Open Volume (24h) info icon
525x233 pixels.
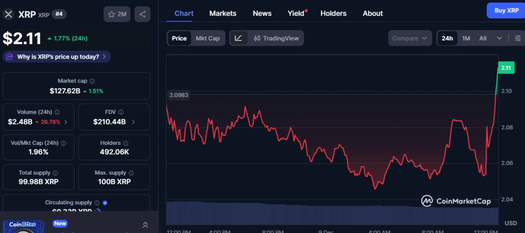[57, 112]
